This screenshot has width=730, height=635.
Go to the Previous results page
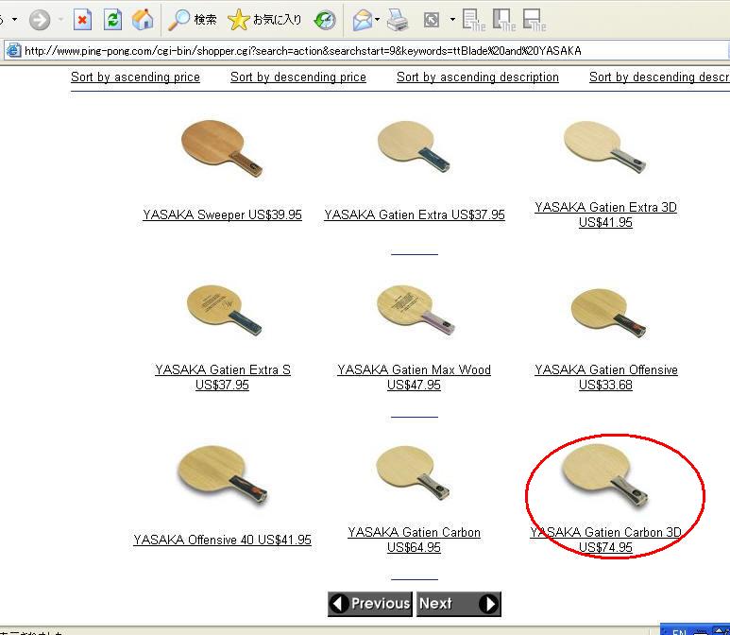(370, 604)
